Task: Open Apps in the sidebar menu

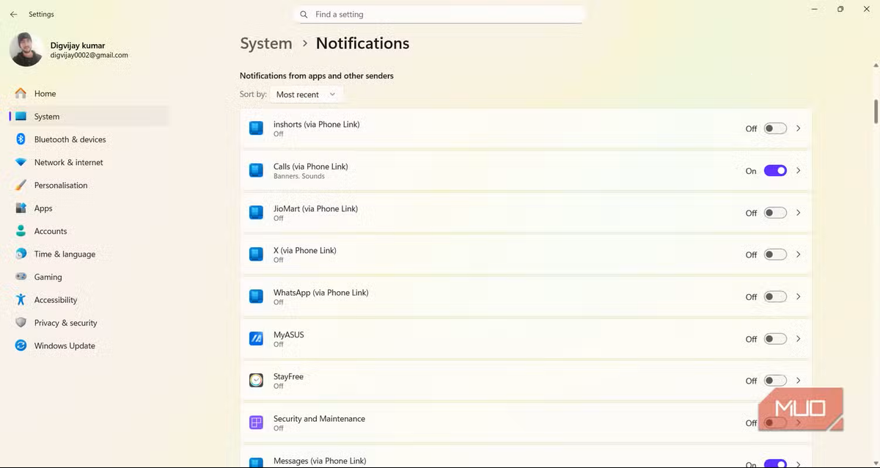Action: pos(43,208)
